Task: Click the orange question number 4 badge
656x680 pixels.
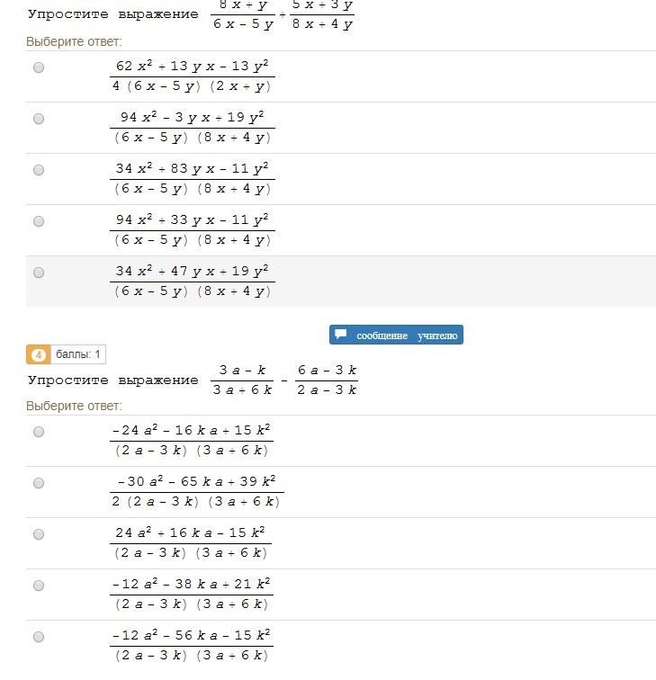Action: [x=38, y=353]
